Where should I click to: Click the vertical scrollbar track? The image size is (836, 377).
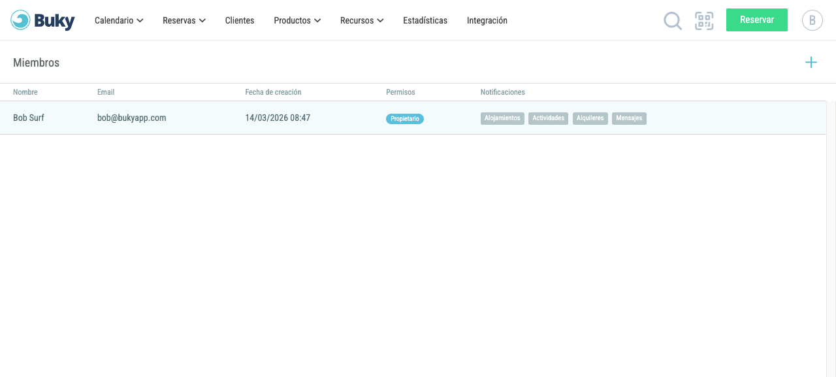pos(831,238)
